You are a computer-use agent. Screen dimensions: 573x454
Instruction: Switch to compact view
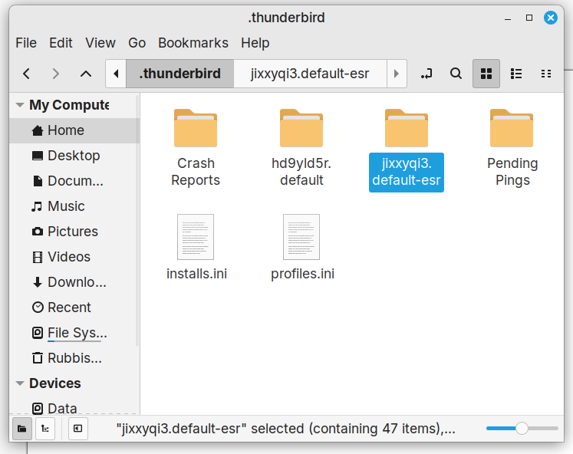tap(546, 74)
